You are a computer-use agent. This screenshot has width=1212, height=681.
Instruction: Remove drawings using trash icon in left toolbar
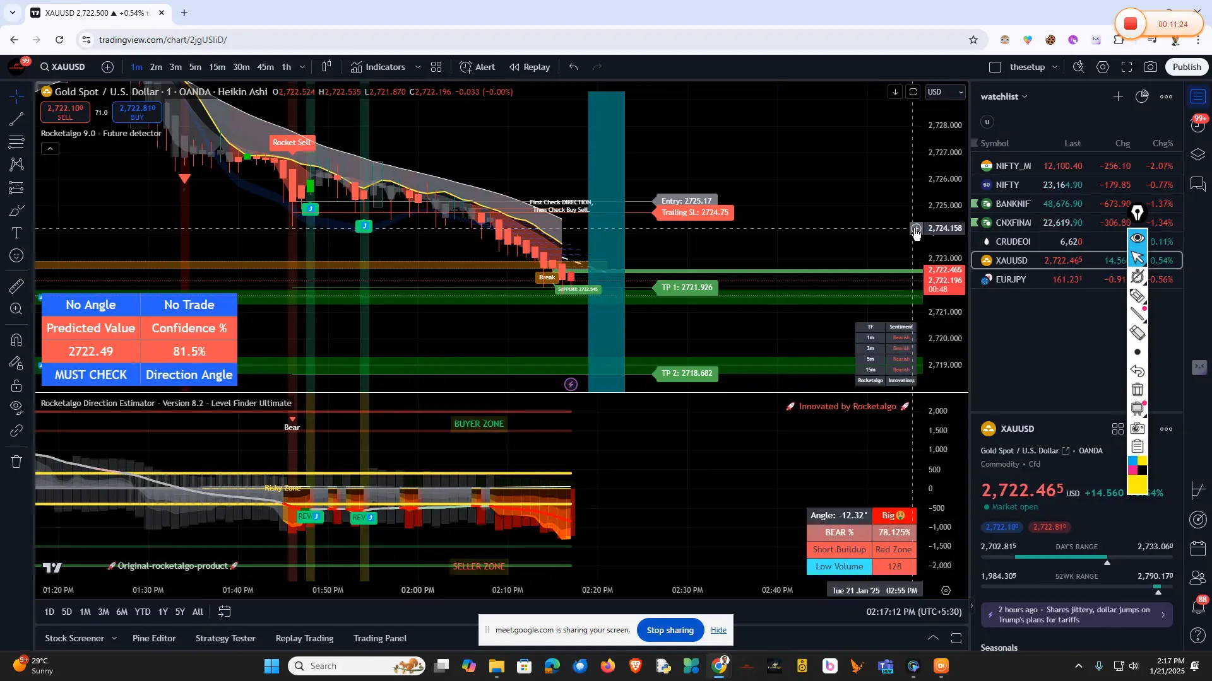pos(17,462)
